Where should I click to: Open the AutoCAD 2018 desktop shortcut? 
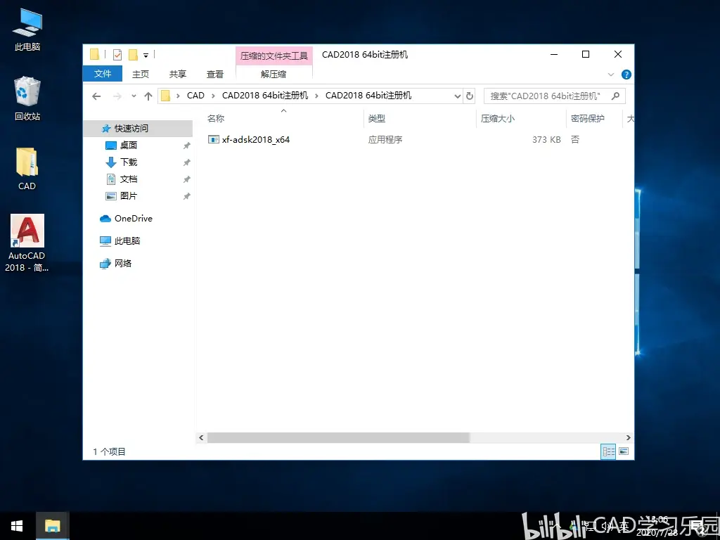coord(27,243)
